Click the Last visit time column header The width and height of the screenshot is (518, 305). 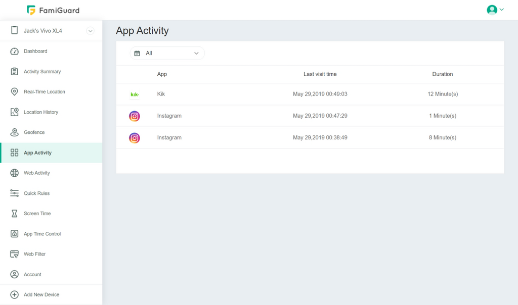[x=320, y=74]
